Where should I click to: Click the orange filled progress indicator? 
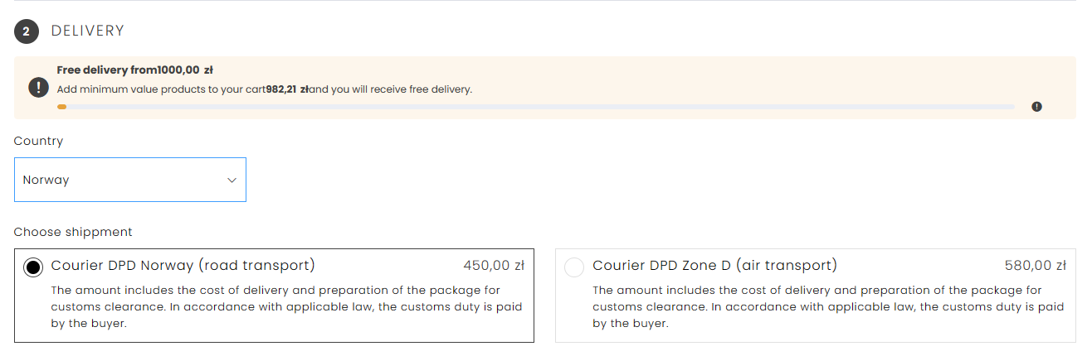pyautogui.click(x=61, y=107)
